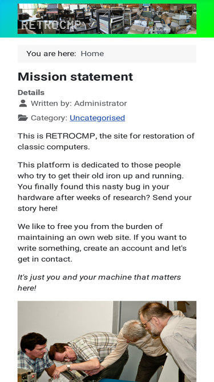Click the italic 'It's just you and your machine' line

point(99,282)
